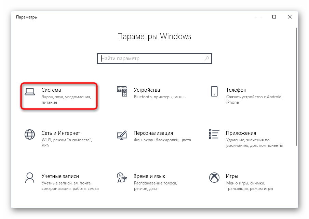Select the Игры category title

232,176
